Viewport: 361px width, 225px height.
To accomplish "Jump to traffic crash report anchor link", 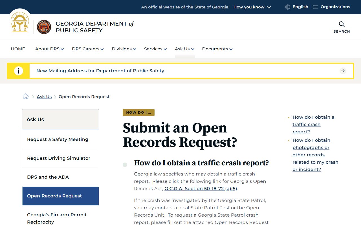I will click(x=313, y=124).
